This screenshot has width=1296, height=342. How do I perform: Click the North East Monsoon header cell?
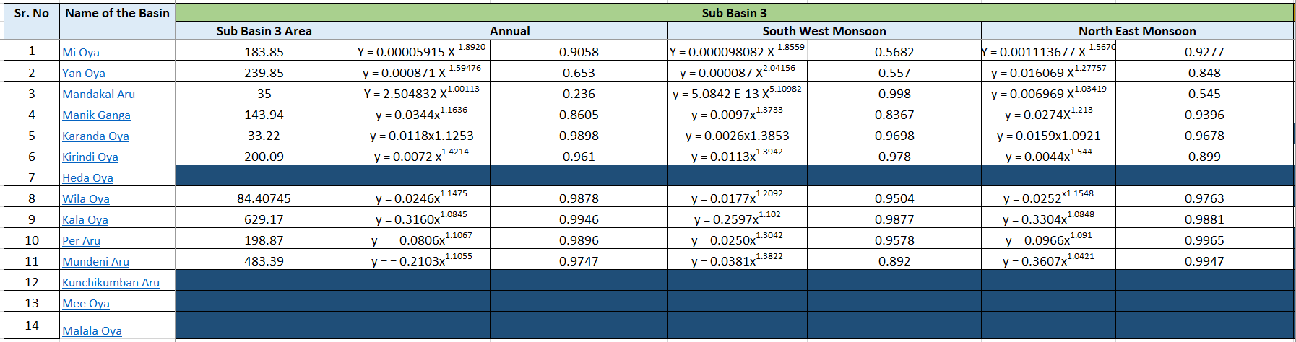coord(1136,31)
